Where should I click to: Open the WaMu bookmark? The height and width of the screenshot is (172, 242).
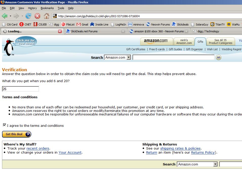(x=233, y=24)
